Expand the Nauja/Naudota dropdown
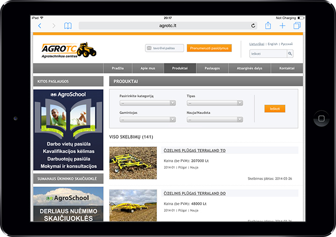The image size is (336, 237). coord(215,120)
